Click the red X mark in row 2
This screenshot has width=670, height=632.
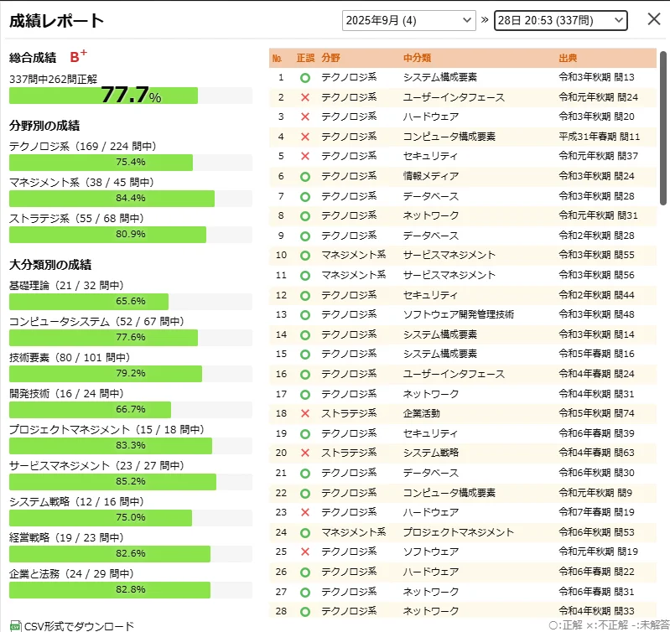coord(305,97)
